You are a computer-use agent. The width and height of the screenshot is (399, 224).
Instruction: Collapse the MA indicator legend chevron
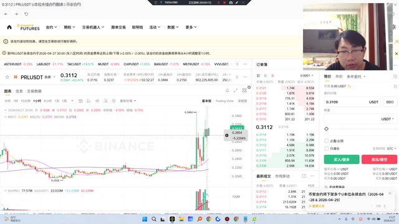(6, 117)
